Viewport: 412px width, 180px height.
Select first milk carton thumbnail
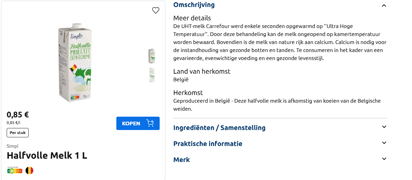(x=152, y=56)
